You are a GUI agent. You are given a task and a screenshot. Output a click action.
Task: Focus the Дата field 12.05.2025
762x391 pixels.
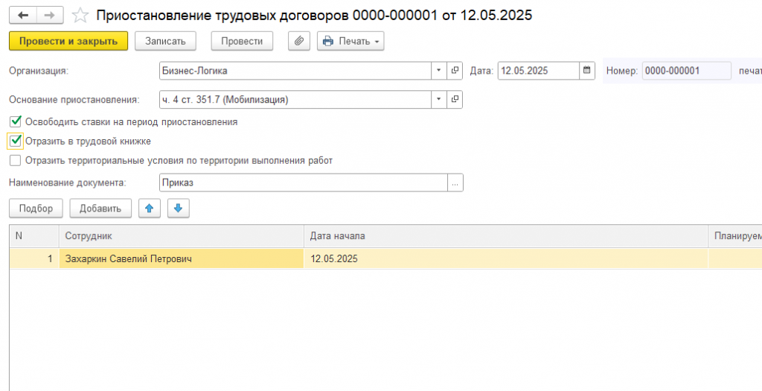539,71
